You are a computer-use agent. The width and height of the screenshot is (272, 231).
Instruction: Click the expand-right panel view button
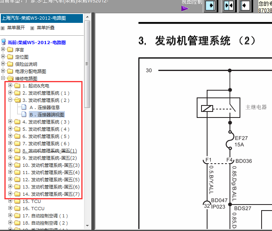click(211, 6)
